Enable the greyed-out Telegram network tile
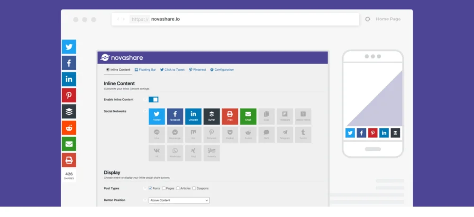474x217 pixels. coord(285,135)
